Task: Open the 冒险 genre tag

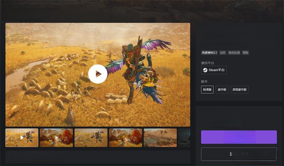Action: click(245, 53)
